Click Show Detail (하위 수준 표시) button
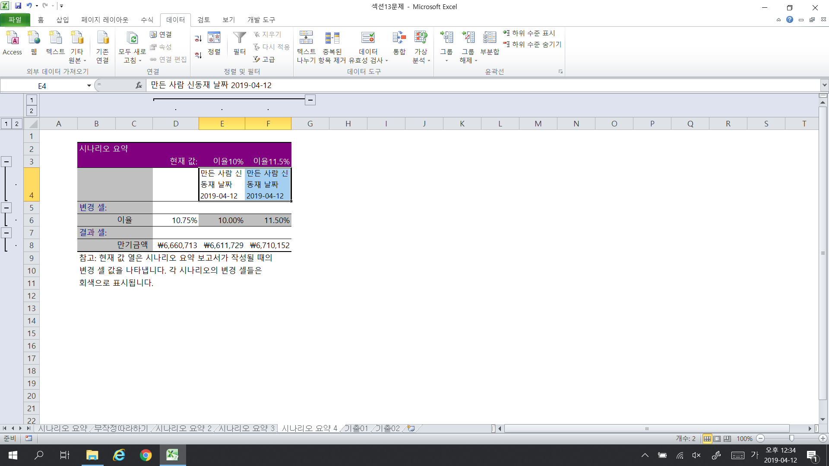This screenshot has width=829, height=466. [529, 33]
